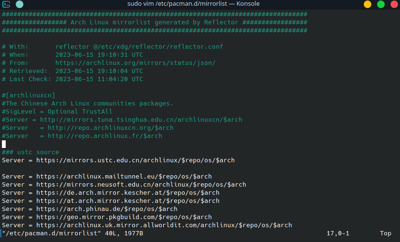
Task: Click the teal circle button beside Konsole icon
Action: point(19,4)
